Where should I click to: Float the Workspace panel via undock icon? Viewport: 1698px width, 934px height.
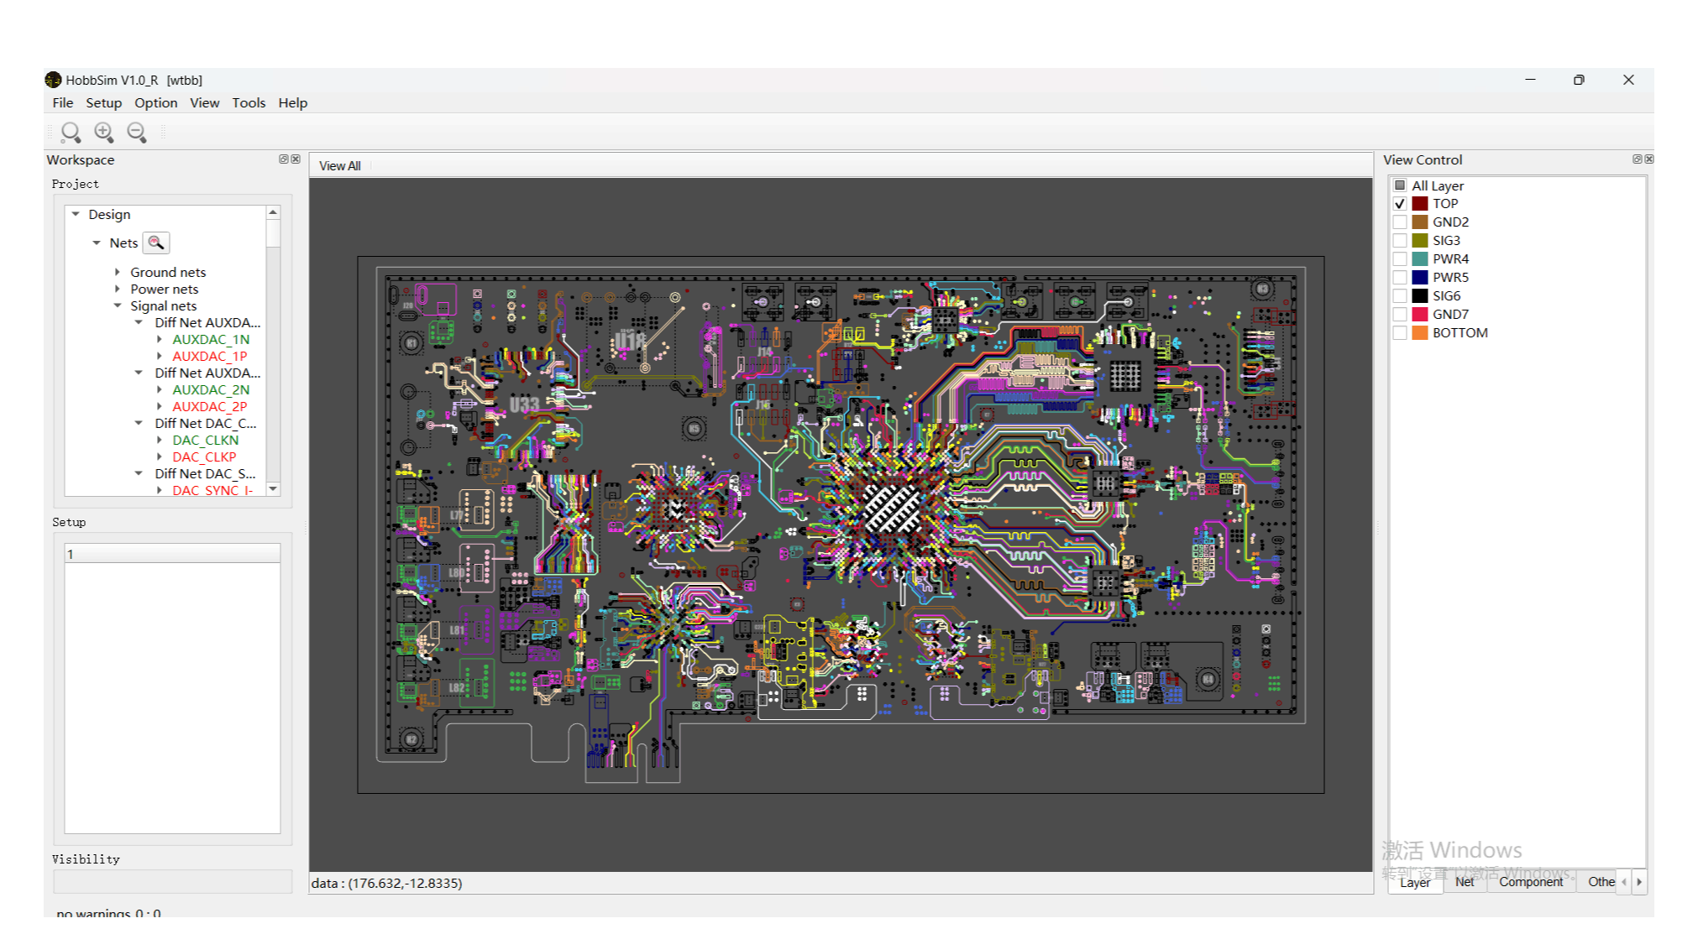(284, 159)
